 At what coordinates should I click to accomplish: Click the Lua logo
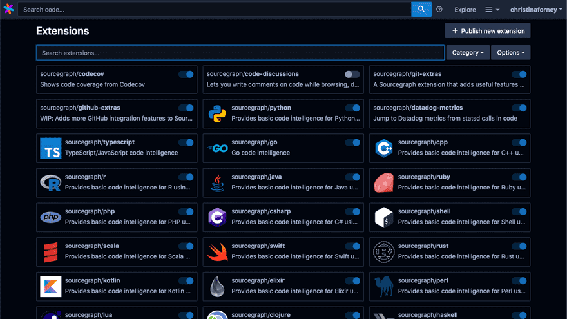coord(51,315)
